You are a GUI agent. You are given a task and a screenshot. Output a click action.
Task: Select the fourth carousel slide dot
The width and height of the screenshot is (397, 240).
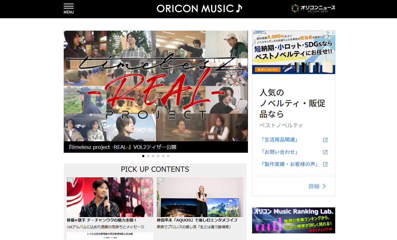158,156
